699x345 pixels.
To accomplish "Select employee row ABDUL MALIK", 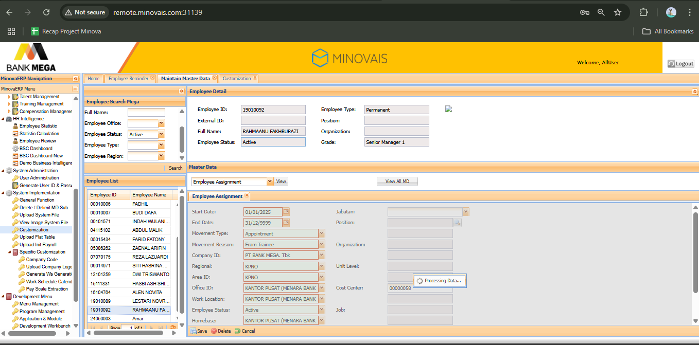I will point(129,230).
